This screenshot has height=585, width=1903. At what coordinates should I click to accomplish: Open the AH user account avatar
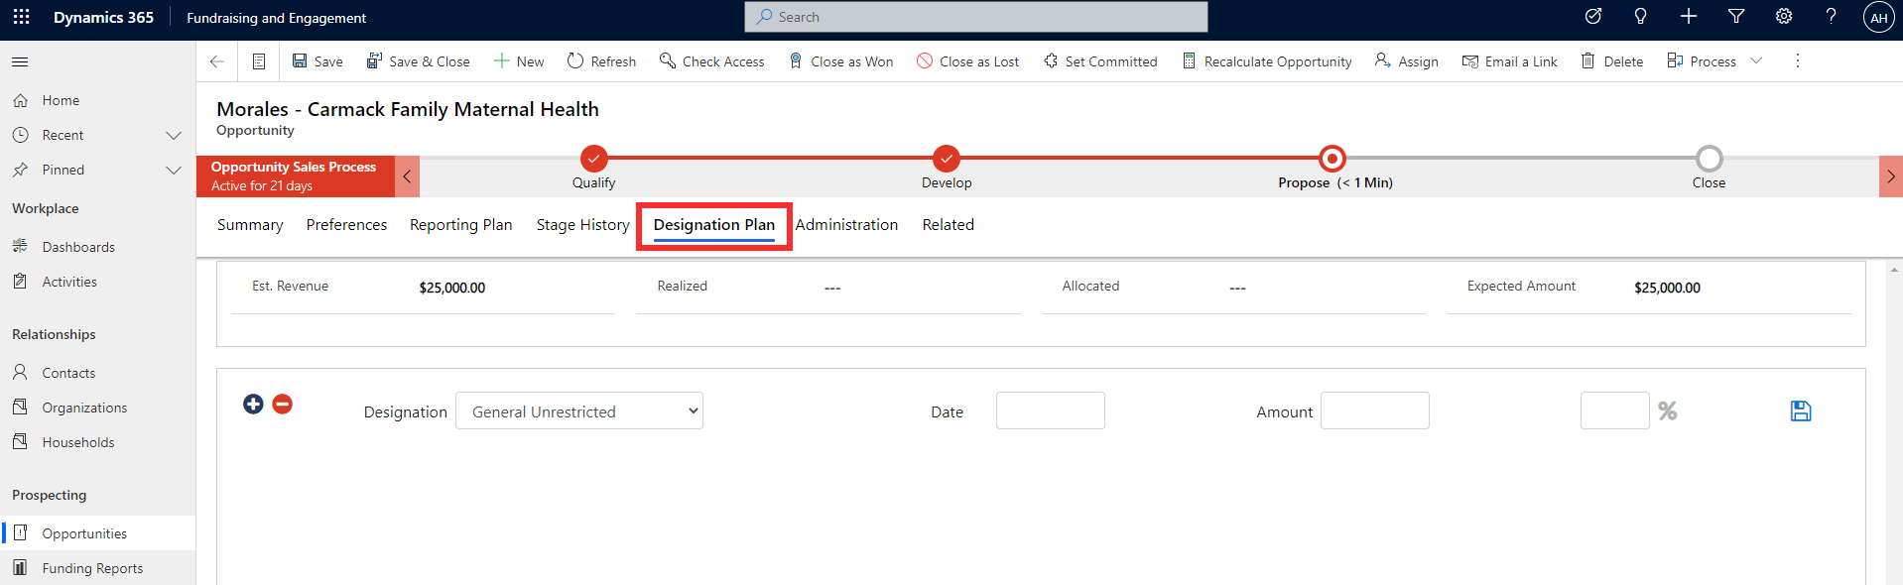(1878, 17)
